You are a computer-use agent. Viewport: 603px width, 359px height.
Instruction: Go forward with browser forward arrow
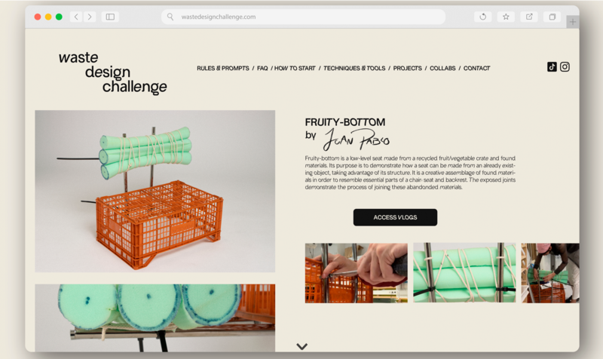click(90, 17)
